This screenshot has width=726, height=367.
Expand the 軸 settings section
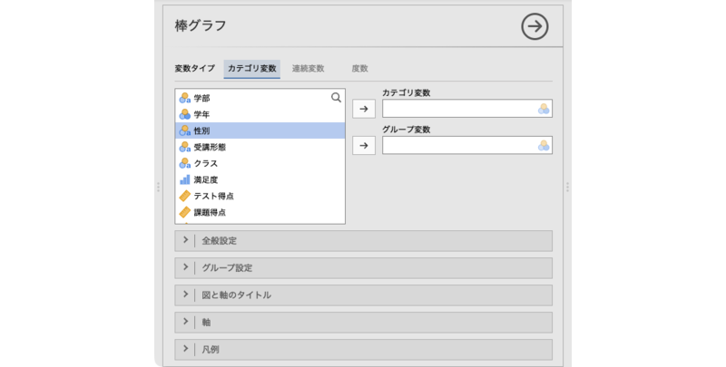point(363,323)
